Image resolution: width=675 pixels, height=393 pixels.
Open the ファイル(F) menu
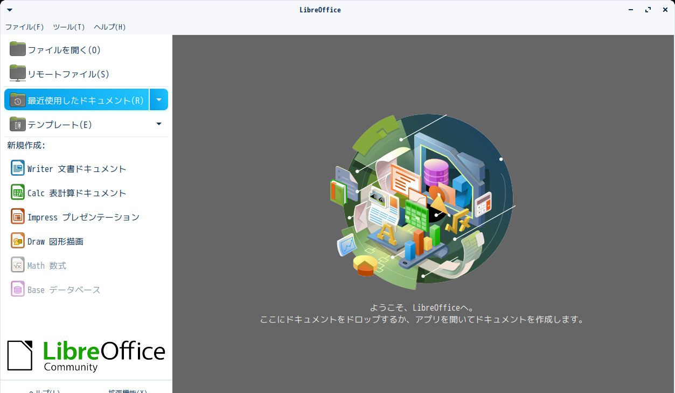[25, 27]
